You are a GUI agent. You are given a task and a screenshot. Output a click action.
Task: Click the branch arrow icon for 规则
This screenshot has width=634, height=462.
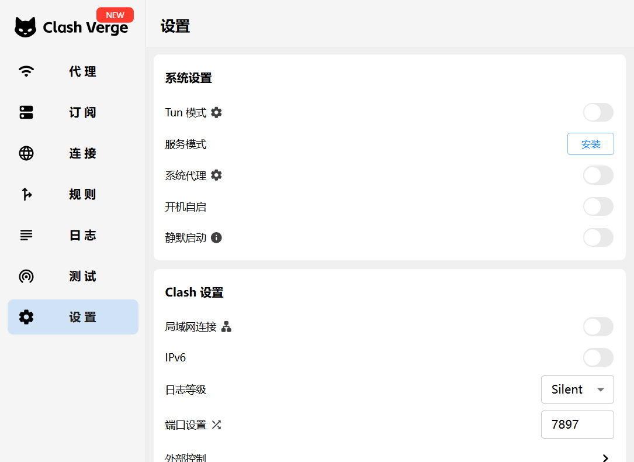point(27,194)
